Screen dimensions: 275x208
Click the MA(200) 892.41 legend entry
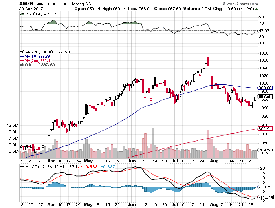[38, 60]
